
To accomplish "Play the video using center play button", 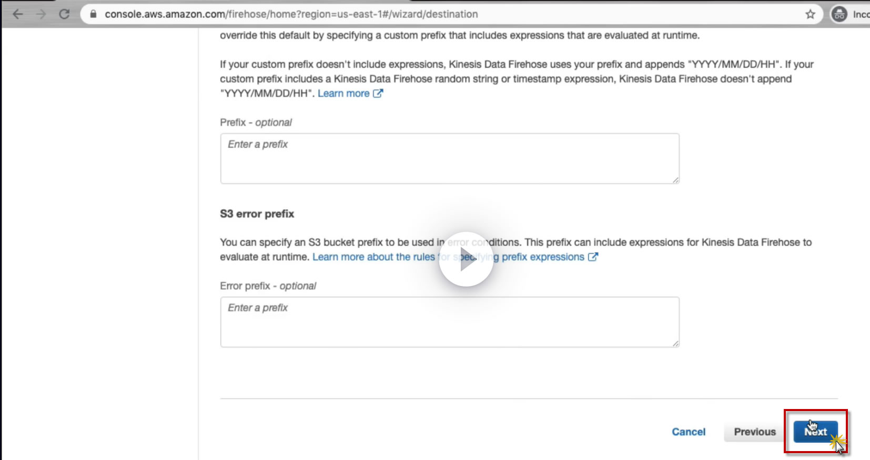I will (x=466, y=259).
